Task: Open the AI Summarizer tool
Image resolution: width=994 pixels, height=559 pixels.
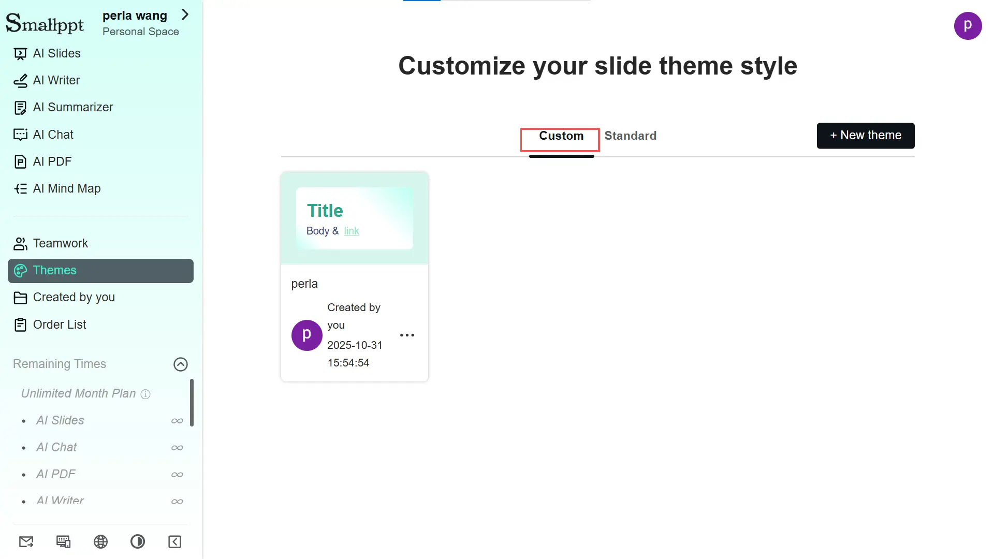Action: [72, 107]
